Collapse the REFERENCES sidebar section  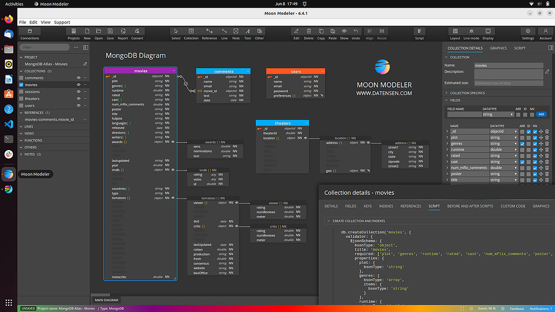coord(21,113)
